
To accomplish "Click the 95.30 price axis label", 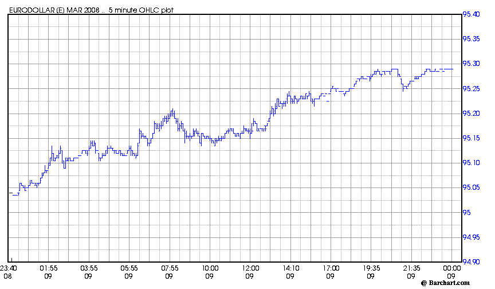I will [471, 64].
